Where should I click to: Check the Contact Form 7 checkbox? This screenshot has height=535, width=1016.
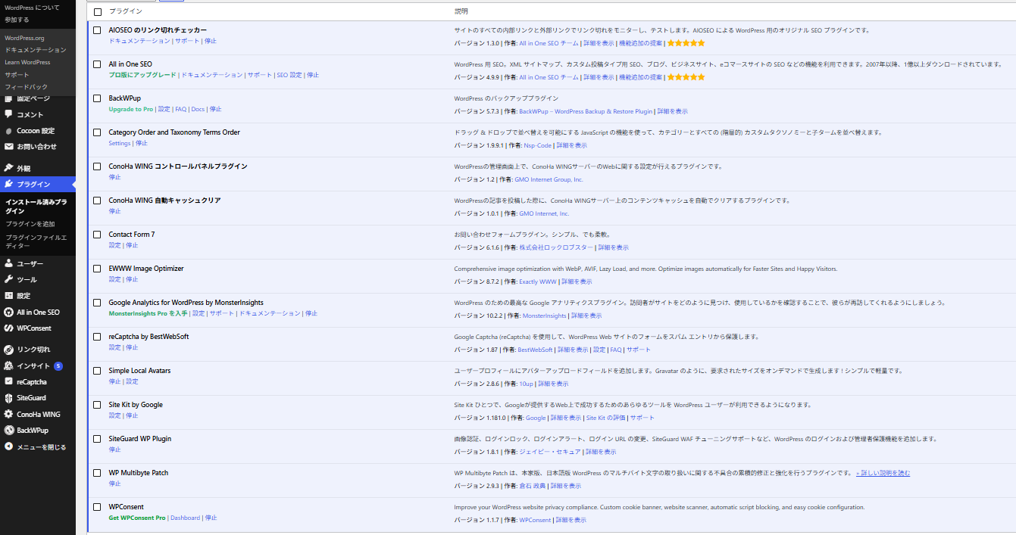click(x=97, y=235)
